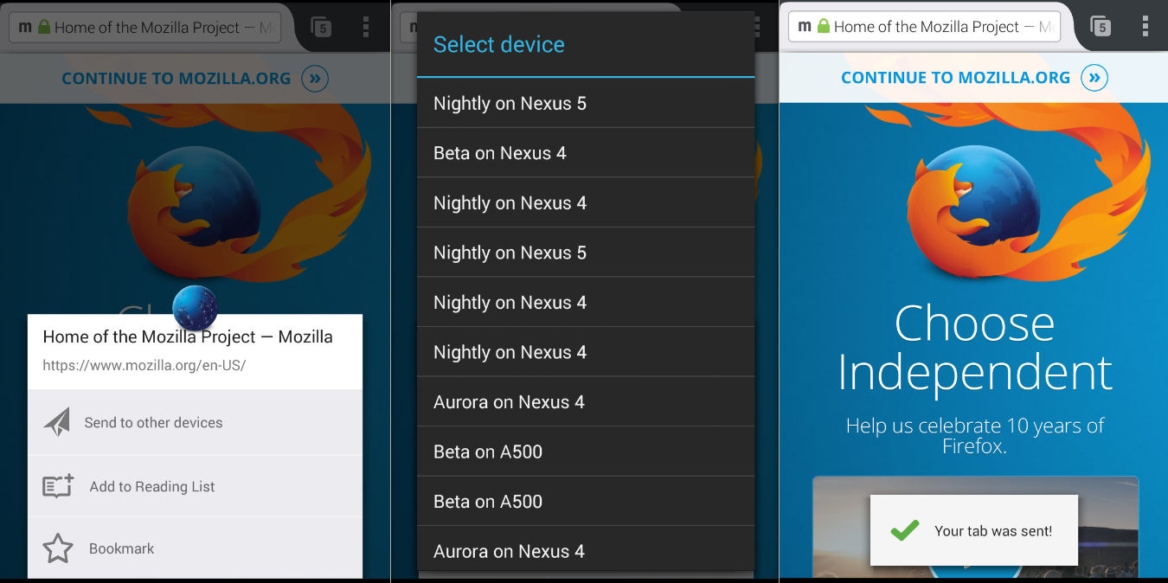This screenshot has width=1168, height=583.
Task: Click the URL bar in right screen
Action: [925, 27]
